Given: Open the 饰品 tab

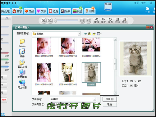Looking at the screenshot, I should point(30,11).
